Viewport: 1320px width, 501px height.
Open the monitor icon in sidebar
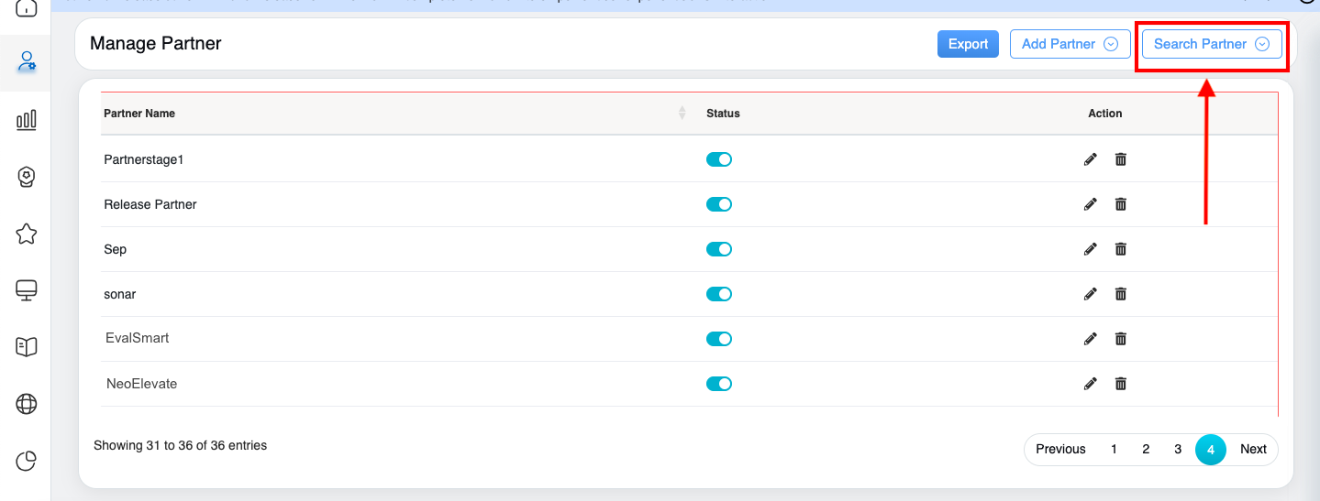(27, 290)
